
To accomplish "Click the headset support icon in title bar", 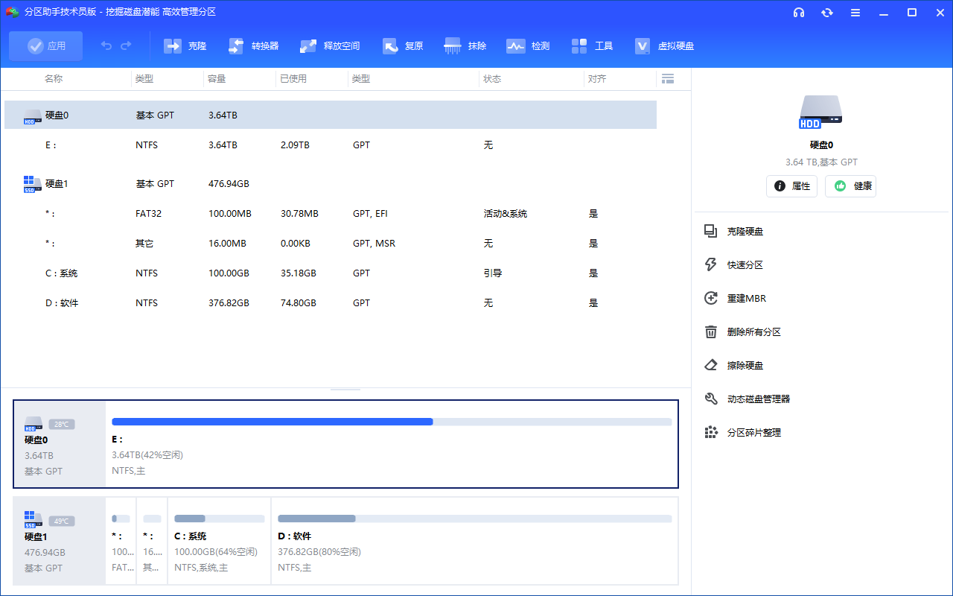I will (x=799, y=13).
